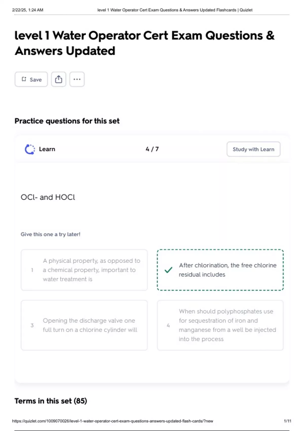Click the 'OCl- and HOCl' question prompt
Image resolution: width=304 pixels, height=431 pixels.
[48, 197]
